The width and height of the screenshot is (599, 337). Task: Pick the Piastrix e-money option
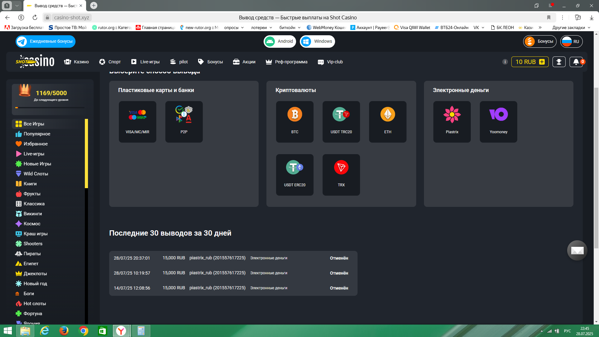click(x=452, y=122)
